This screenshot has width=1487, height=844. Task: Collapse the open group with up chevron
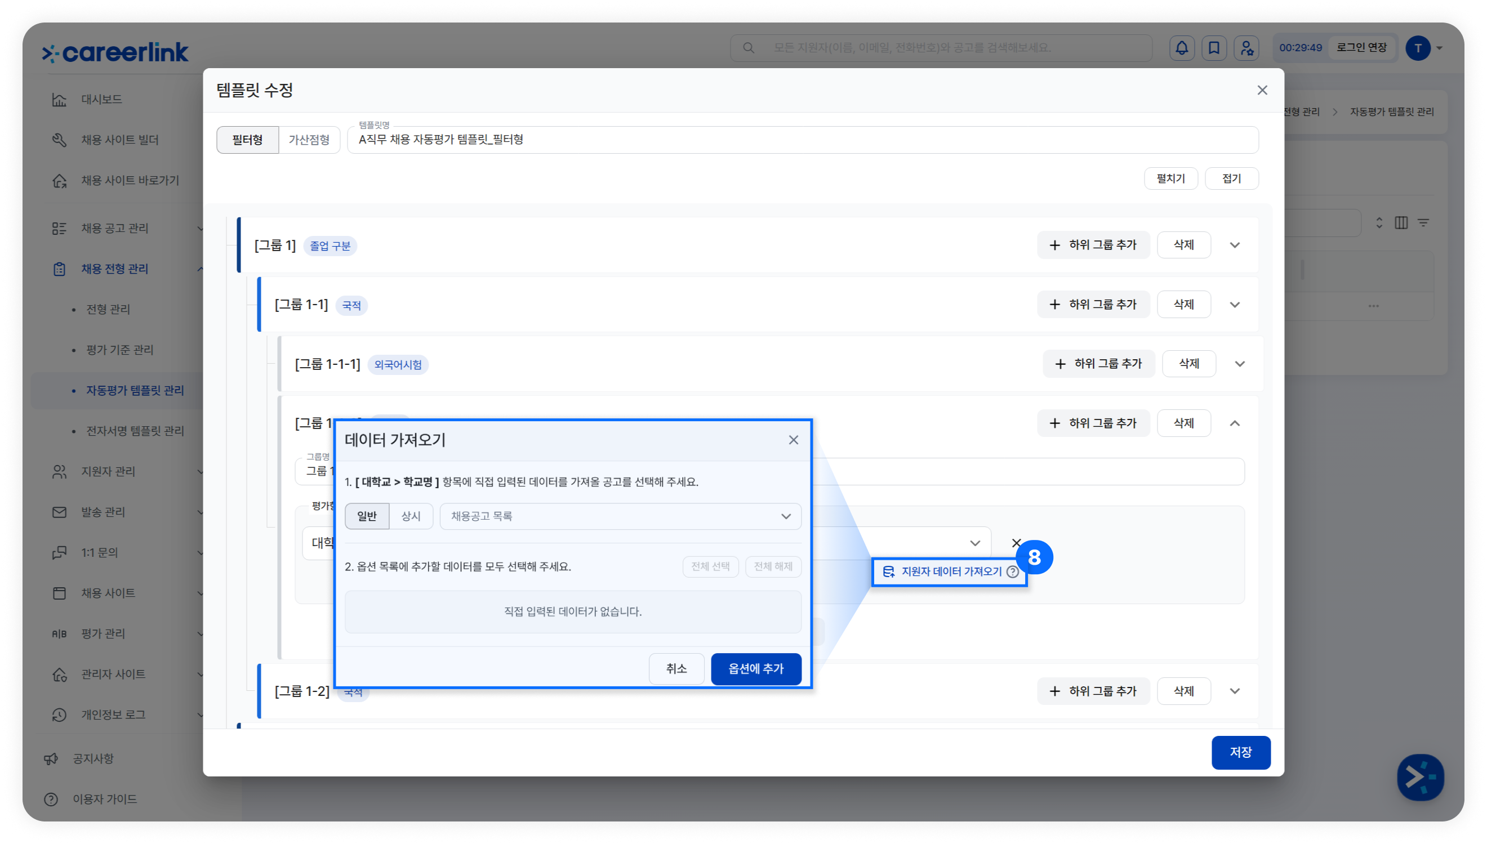click(x=1235, y=424)
